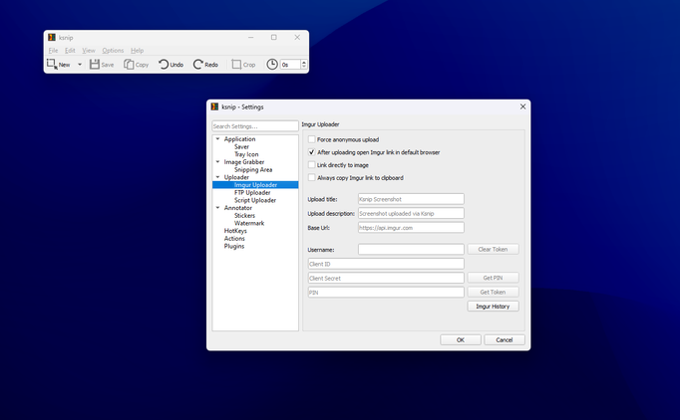Select Plugins in settings tree
This screenshot has height=420, width=680.
point(233,246)
